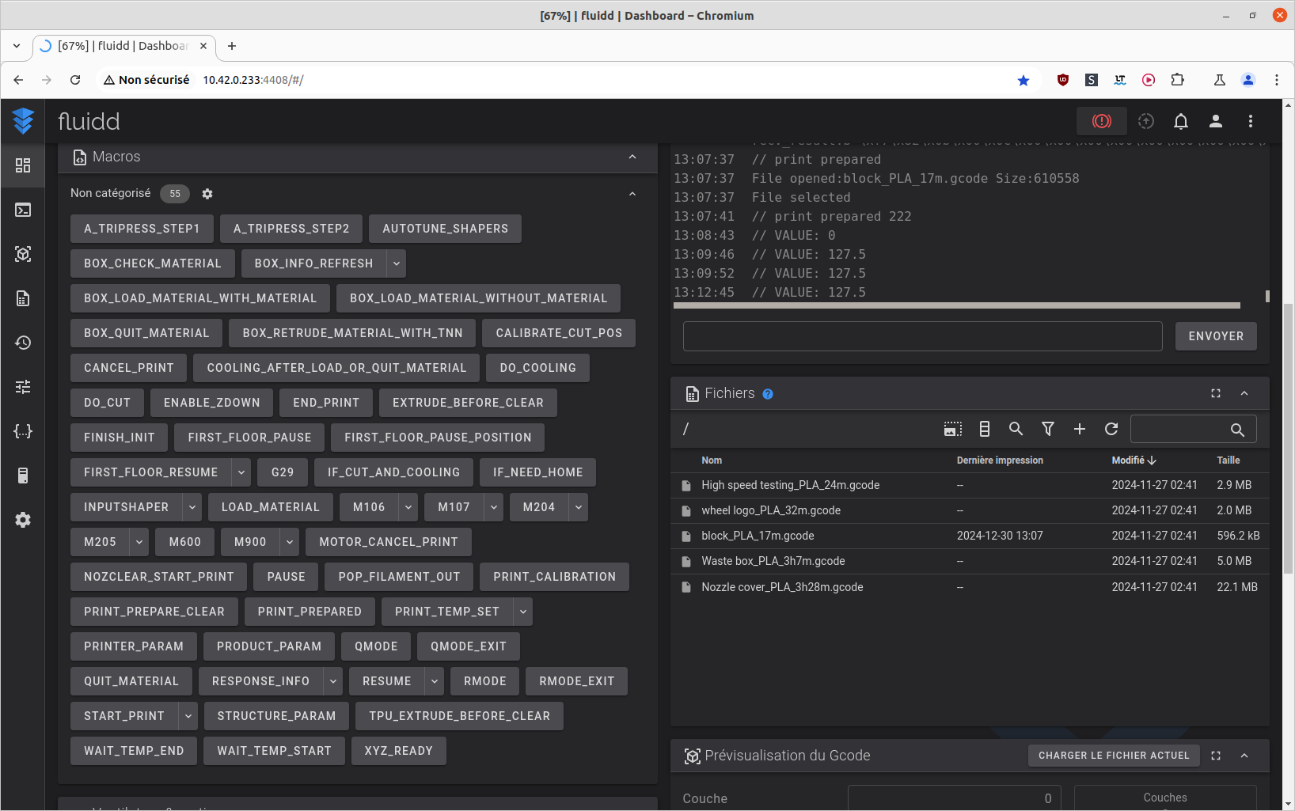Click the ENVOYER button

tap(1216, 336)
